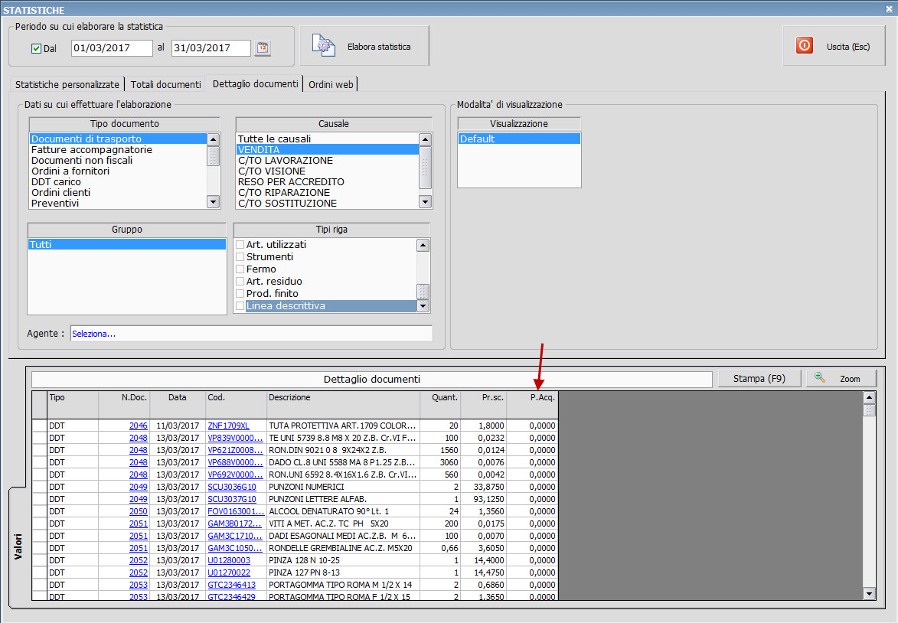Open article code FOV0163001 link
This screenshot has height=623, width=898.
tap(235, 511)
